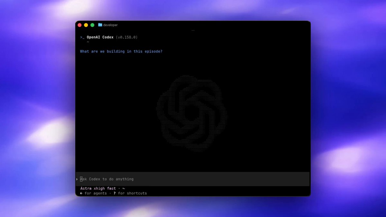Click the "Astra xhigh fast" status text
Viewport: 386px width, 217px height.
(x=98, y=188)
